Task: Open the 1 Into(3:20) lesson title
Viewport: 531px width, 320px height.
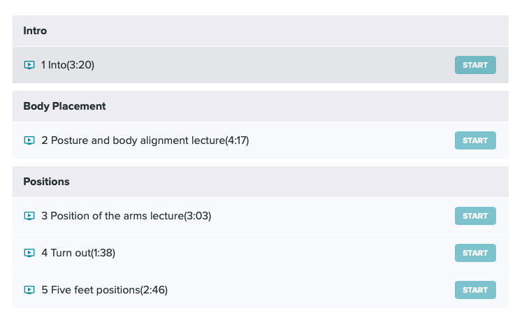Action: pos(68,65)
